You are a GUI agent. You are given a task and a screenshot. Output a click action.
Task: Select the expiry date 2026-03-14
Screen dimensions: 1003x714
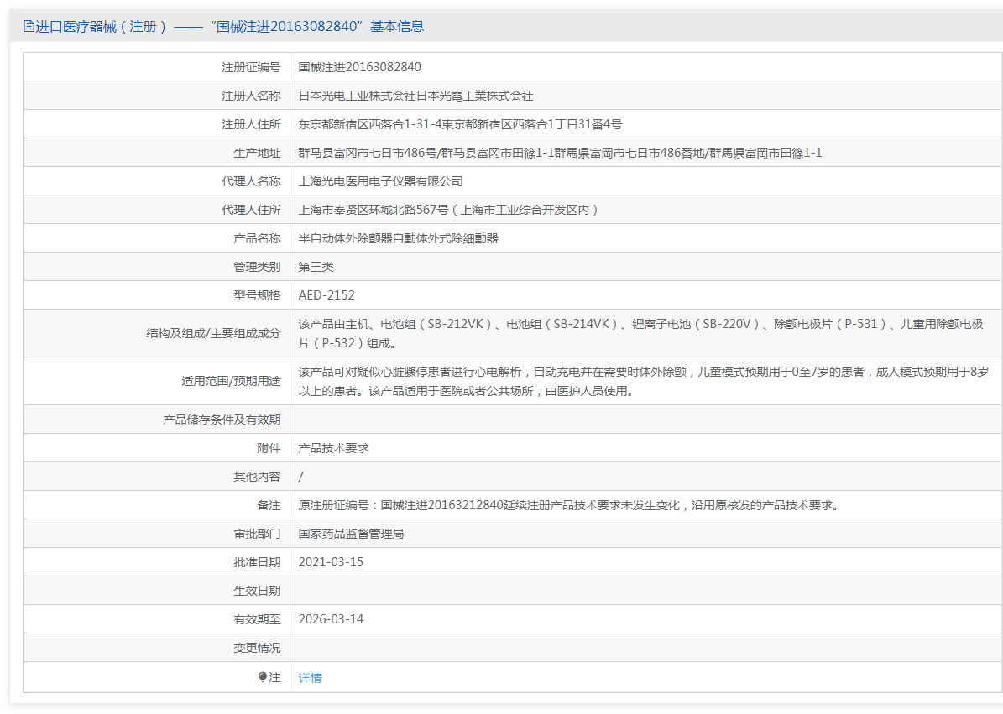[x=331, y=619]
